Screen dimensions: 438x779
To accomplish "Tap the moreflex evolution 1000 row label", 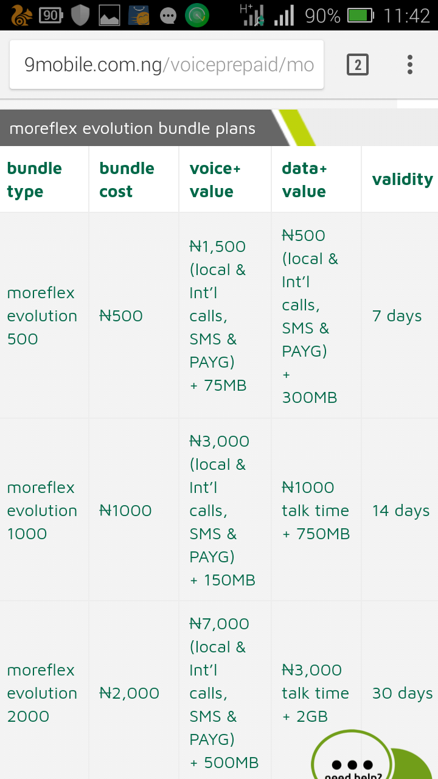I will (x=42, y=511).
